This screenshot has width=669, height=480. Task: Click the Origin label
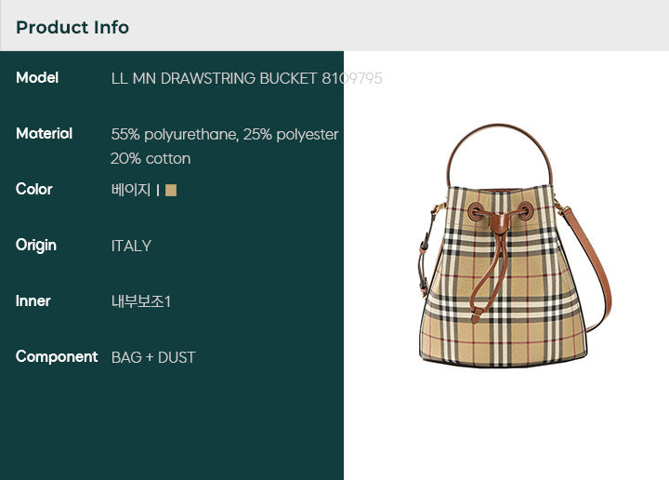(36, 246)
